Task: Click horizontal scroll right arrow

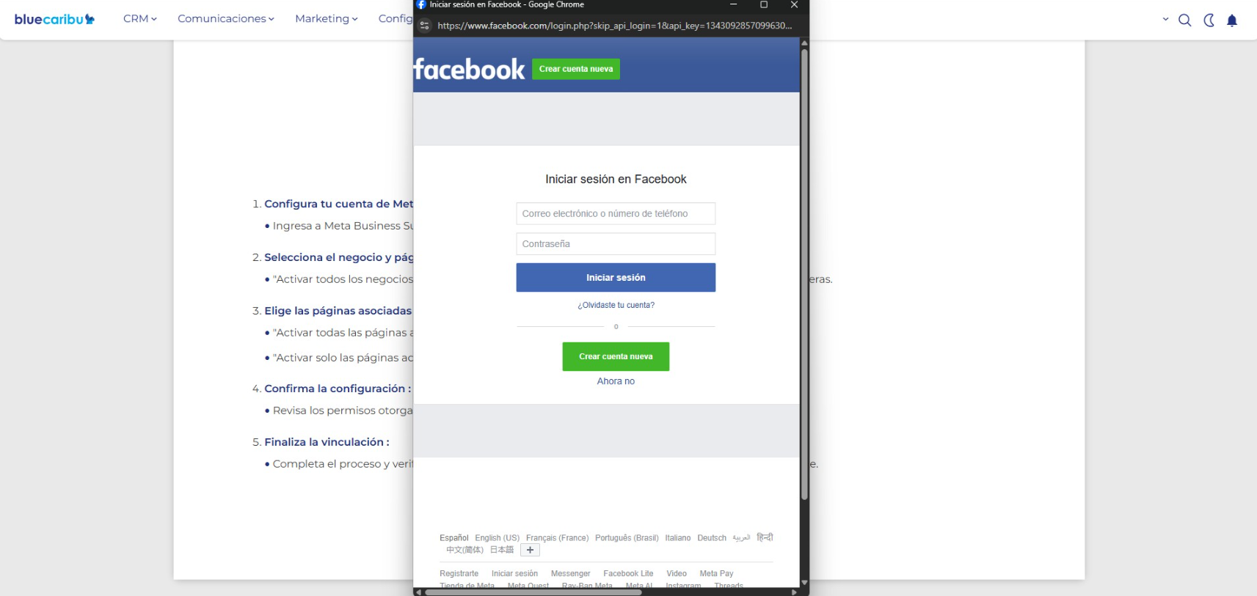Action: [x=794, y=592]
